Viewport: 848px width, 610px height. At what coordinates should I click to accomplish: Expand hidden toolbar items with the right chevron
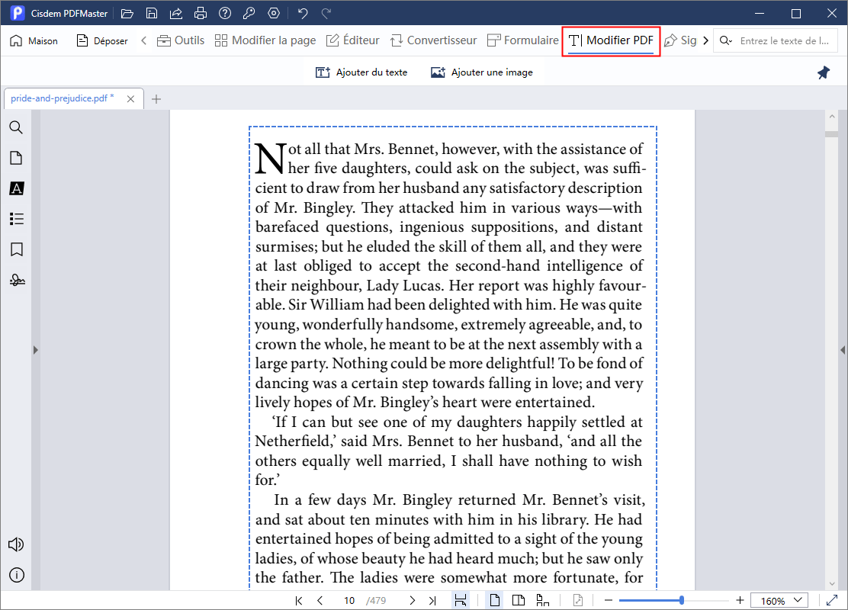click(705, 40)
